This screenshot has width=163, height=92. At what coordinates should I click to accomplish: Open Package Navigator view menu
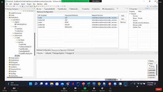[x=35, y=11]
